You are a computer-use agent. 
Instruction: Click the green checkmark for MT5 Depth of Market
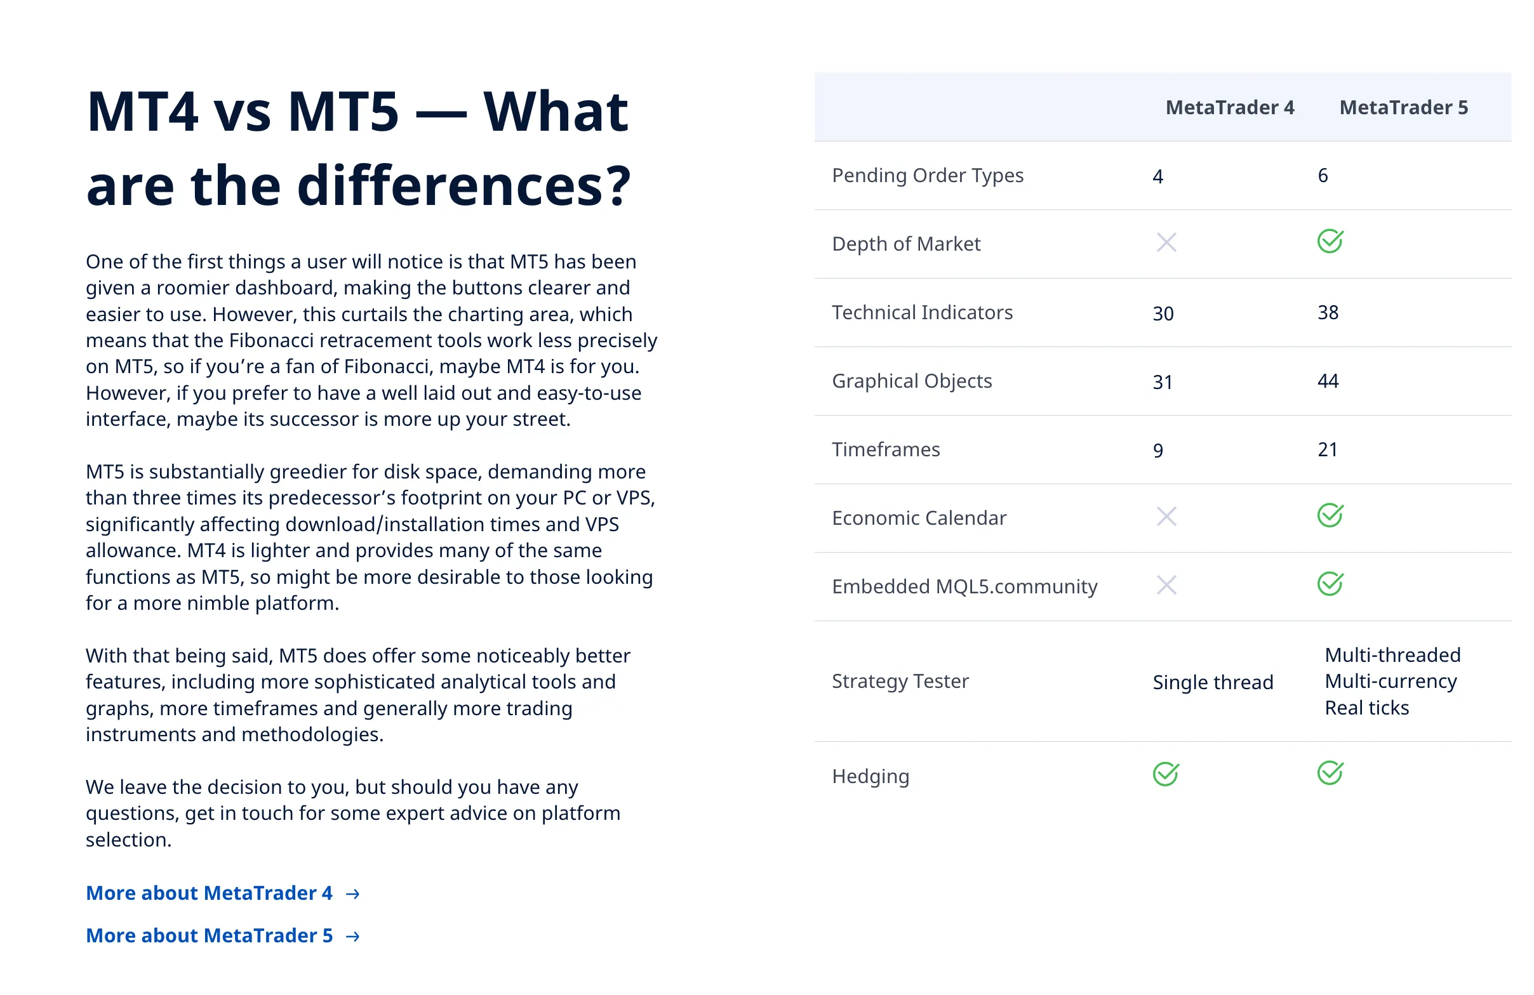(x=1330, y=242)
